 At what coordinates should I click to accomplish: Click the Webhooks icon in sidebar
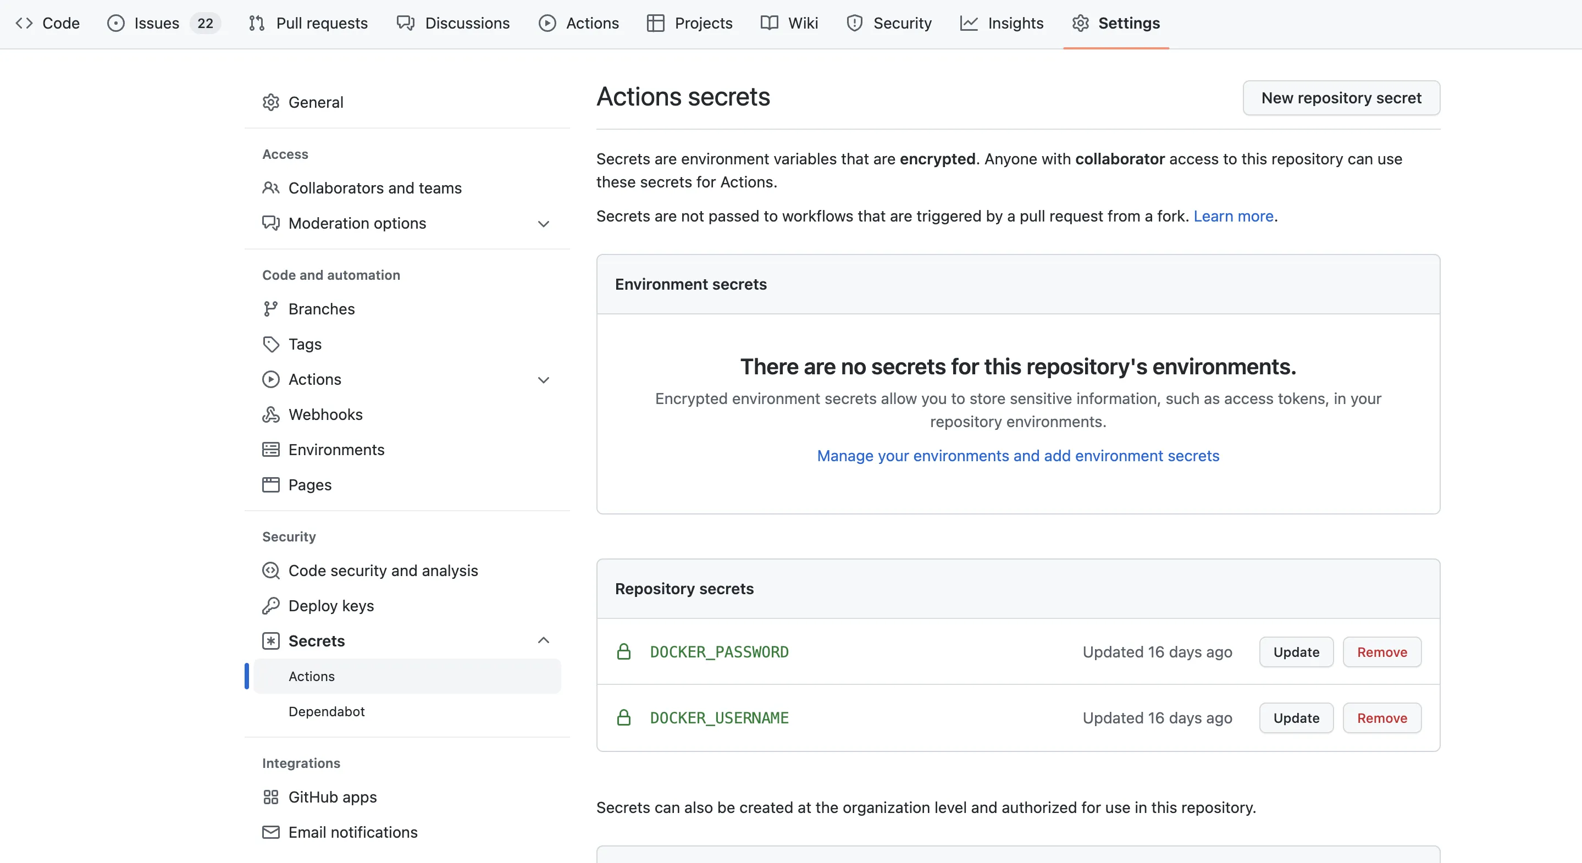click(x=270, y=414)
